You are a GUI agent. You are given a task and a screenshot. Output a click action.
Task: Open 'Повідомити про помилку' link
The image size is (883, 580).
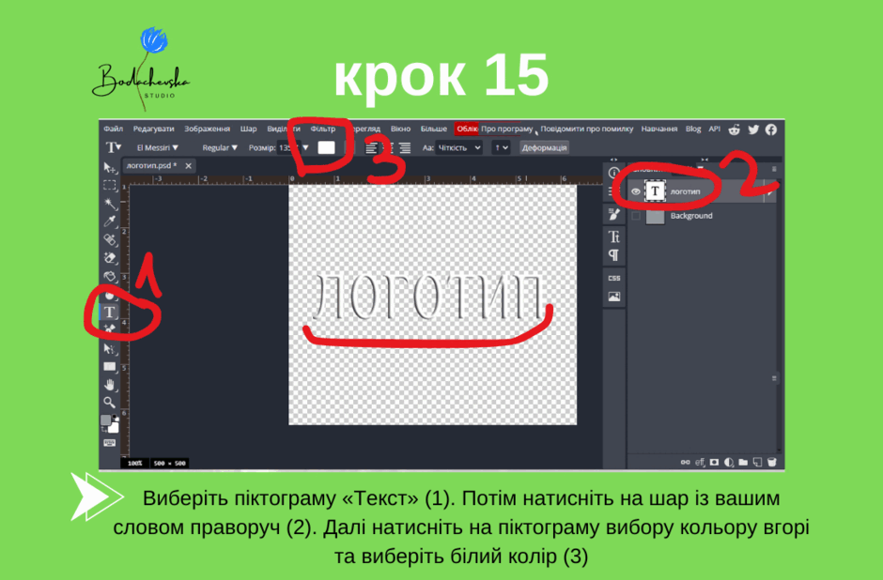point(587,129)
